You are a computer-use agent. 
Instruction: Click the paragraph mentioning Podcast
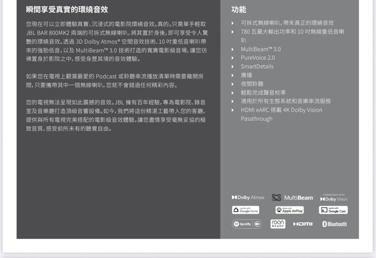[x=114, y=80]
